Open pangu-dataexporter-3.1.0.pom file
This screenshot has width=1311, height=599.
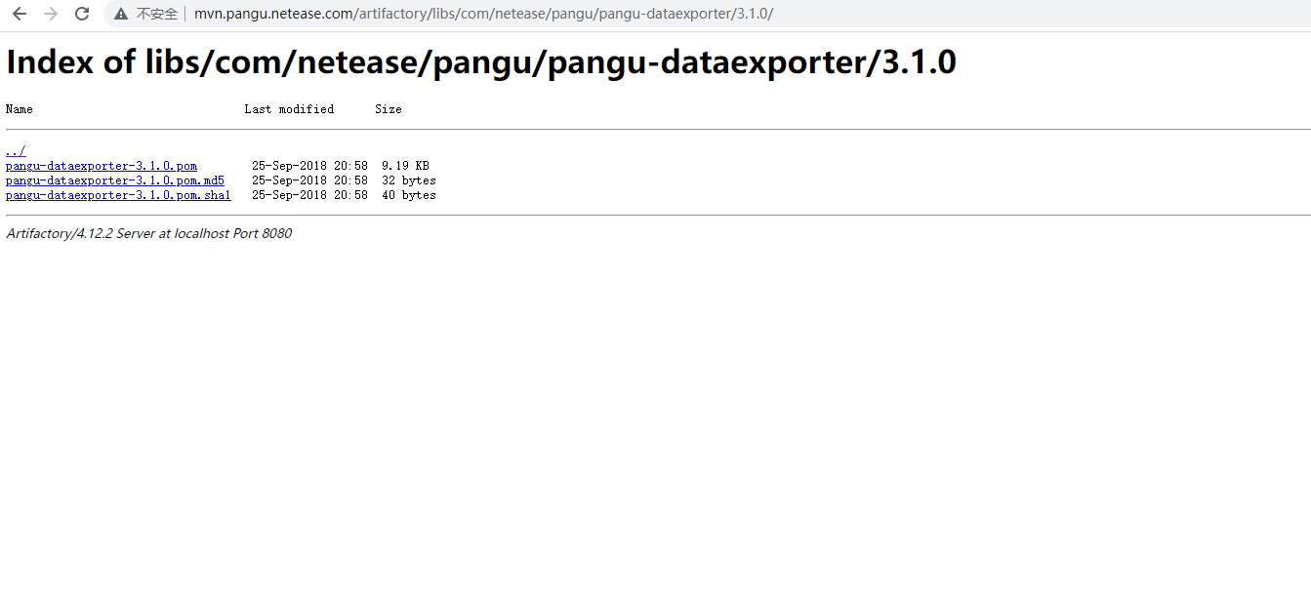102,166
